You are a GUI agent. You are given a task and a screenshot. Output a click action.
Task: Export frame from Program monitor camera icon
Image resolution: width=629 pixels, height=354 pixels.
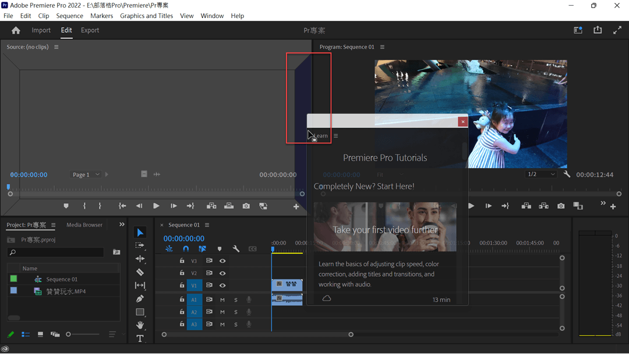click(x=561, y=206)
